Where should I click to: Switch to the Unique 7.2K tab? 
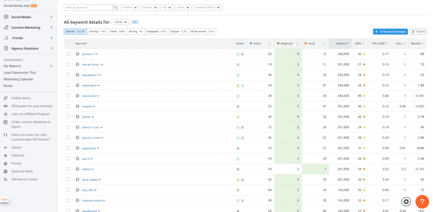[x=178, y=31]
